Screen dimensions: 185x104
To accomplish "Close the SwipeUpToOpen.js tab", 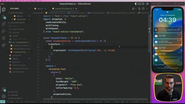I will (76, 9).
